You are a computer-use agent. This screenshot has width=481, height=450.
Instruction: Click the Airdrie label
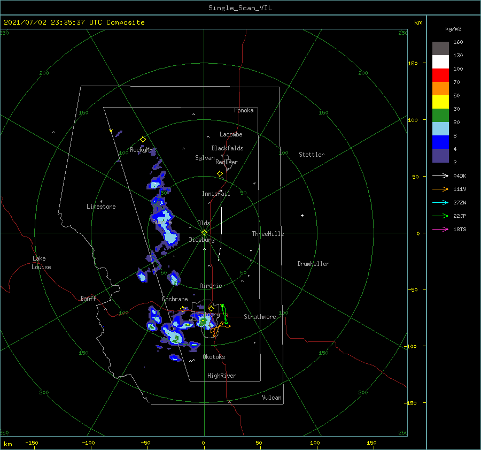[x=211, y=286]
